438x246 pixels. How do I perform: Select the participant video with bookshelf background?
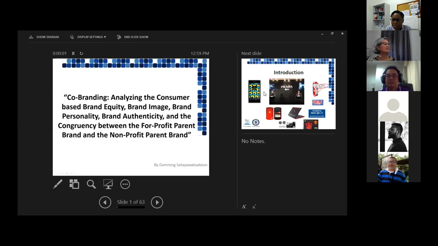coord(393,15)
